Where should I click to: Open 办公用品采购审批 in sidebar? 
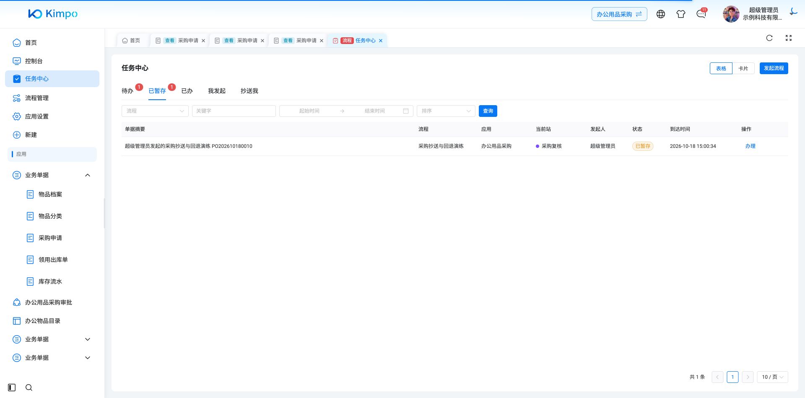pyautogui.click(x=52, y=302)
